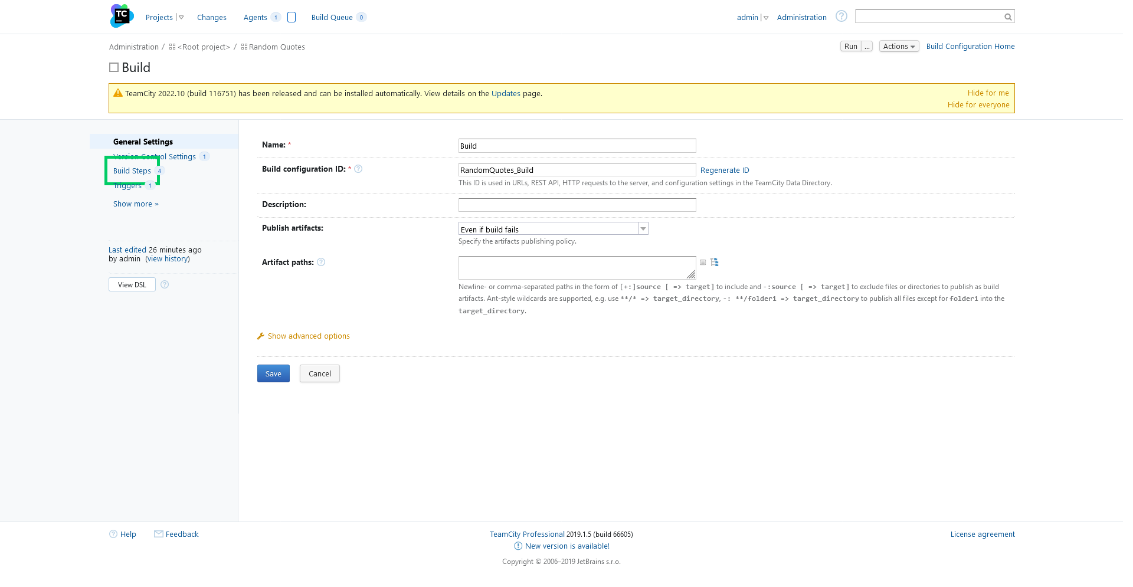The height and width of the screenshot is (587, 1133).
Task: Click the artifact paths text-view icon
Action: coord(703,263)
